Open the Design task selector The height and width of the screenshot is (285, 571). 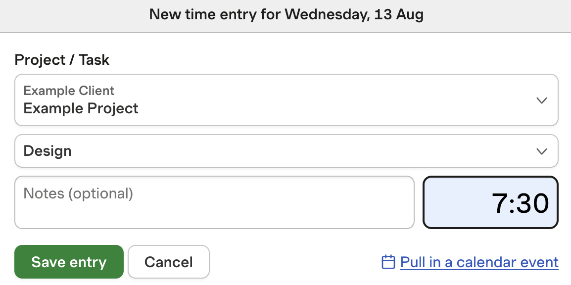pos(286,151)
